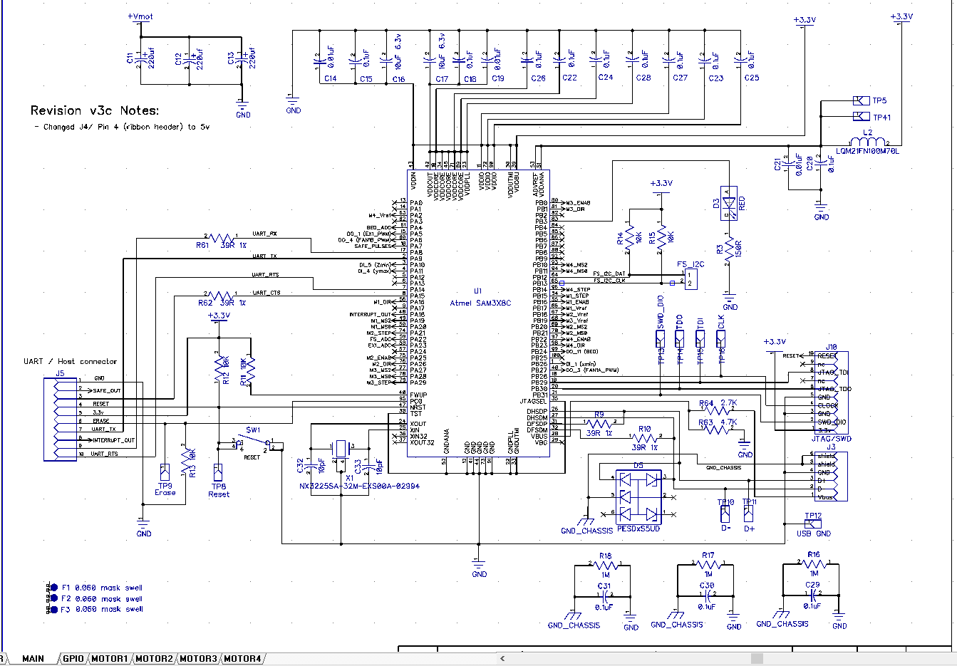This screenshot has width=957, height=666.
Task: Select the J5 UART host connector
Action: 60,420
